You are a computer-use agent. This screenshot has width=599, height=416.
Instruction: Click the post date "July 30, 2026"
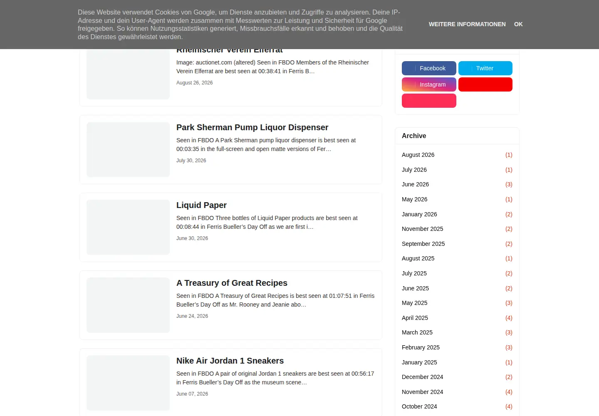point(191,161)
